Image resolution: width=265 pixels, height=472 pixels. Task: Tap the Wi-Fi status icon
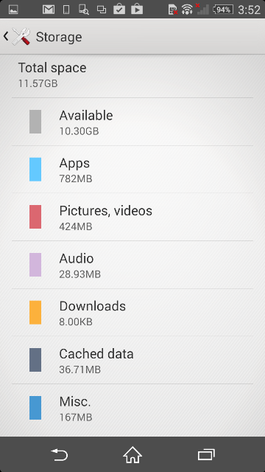(x=187, y=10)
